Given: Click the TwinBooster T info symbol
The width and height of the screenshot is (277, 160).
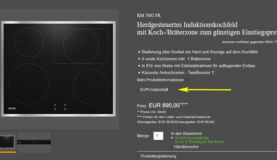Looking at the screenshot, I should tap(213, 73).
